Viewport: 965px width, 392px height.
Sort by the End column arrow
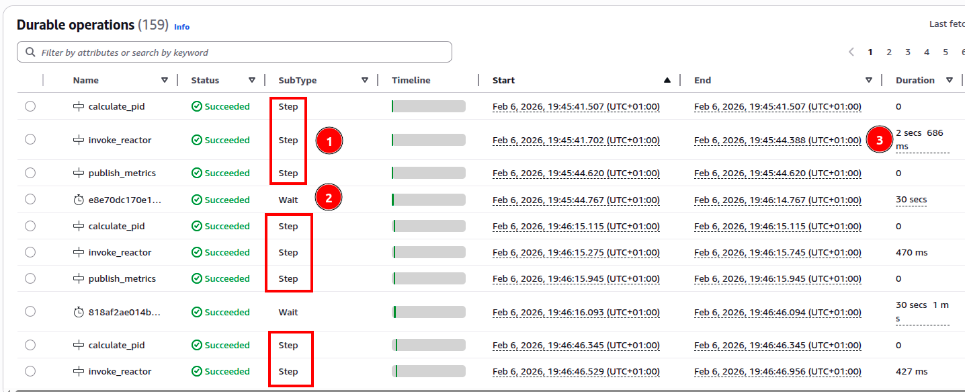click(869, 80)
